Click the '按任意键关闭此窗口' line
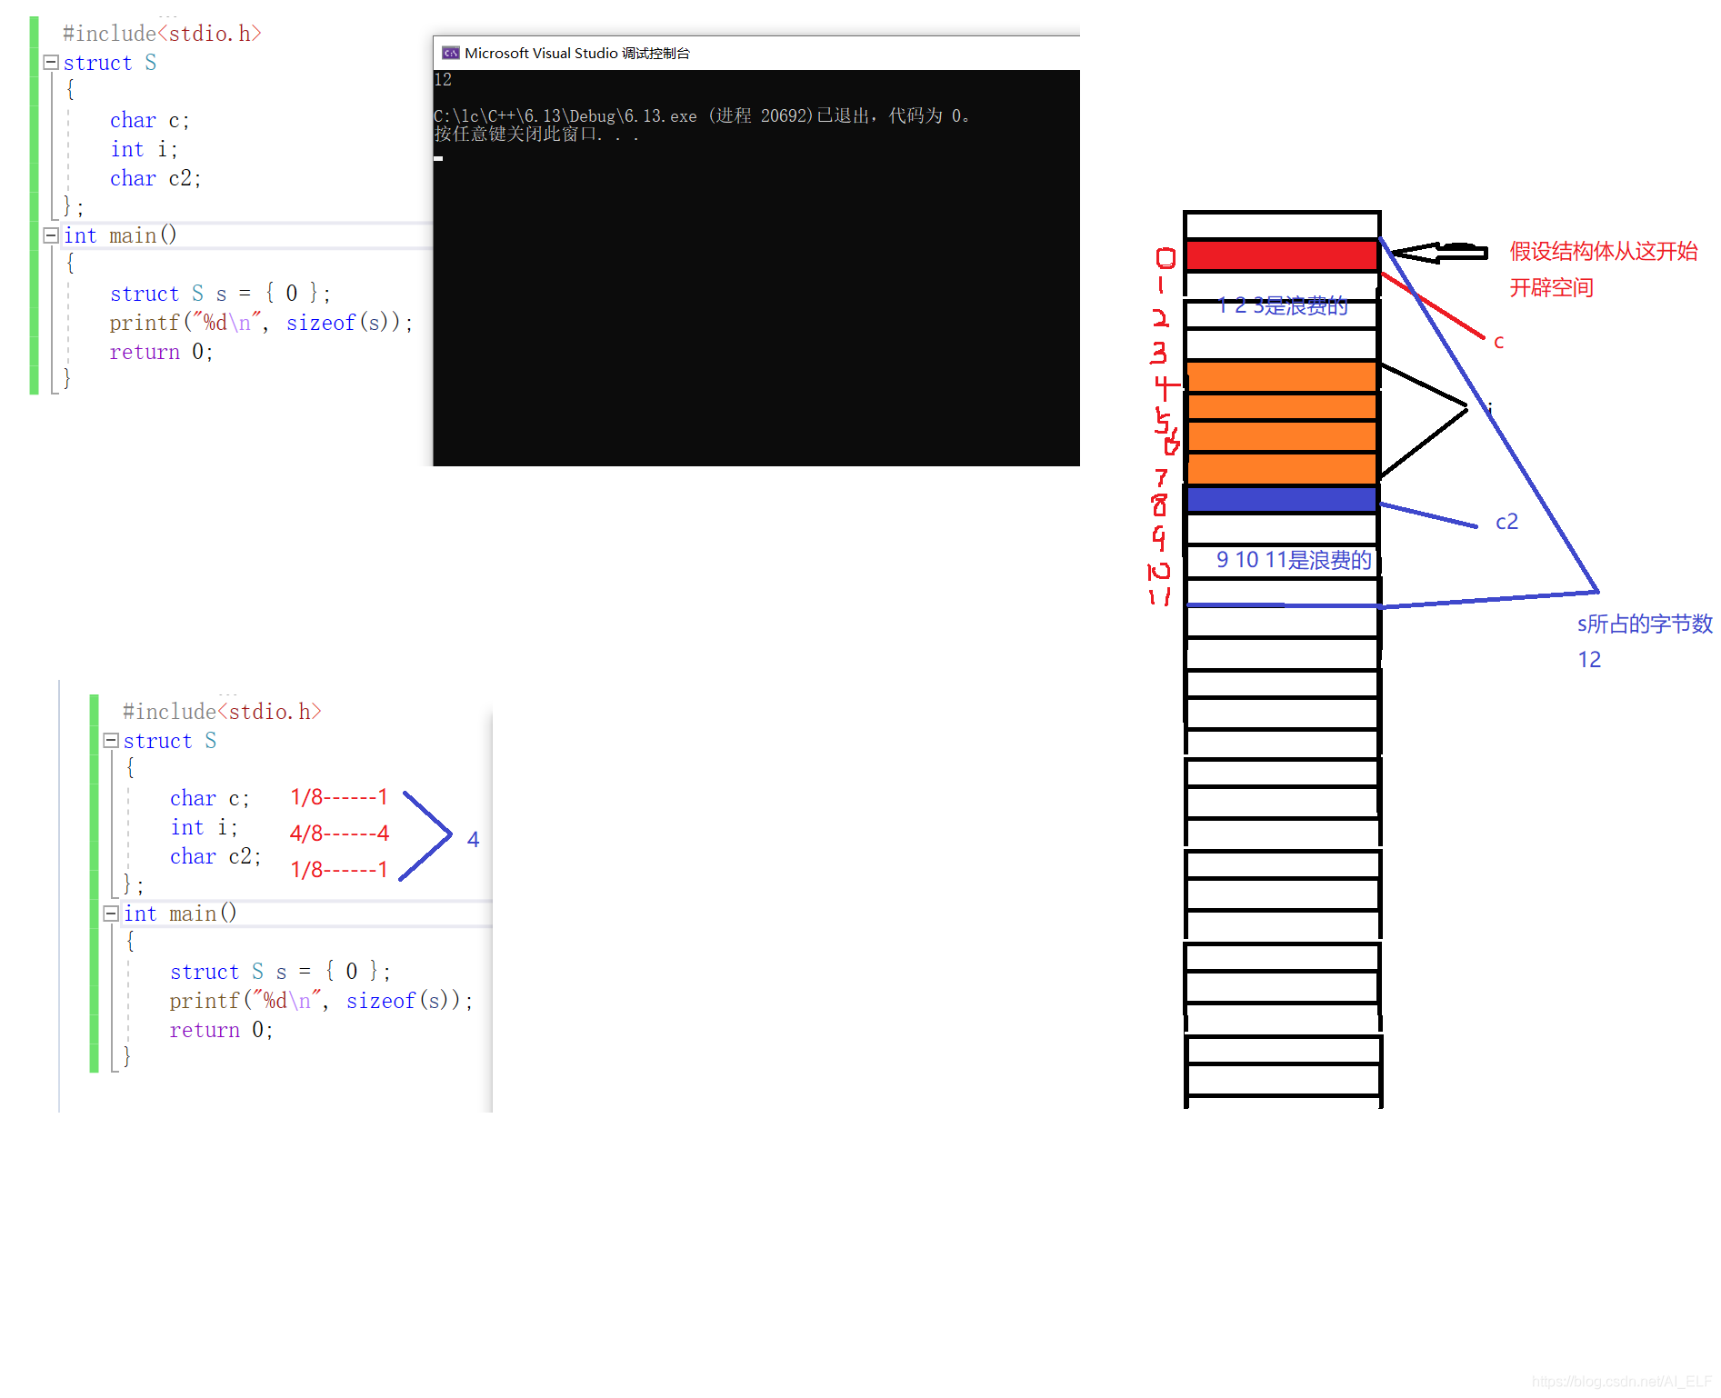The width and height of the screenshot is (1721, 1398). point(536,135)
